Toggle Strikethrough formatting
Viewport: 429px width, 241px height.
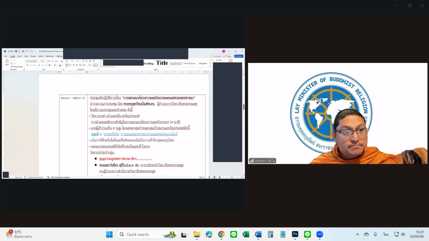[x=39, y=65]
